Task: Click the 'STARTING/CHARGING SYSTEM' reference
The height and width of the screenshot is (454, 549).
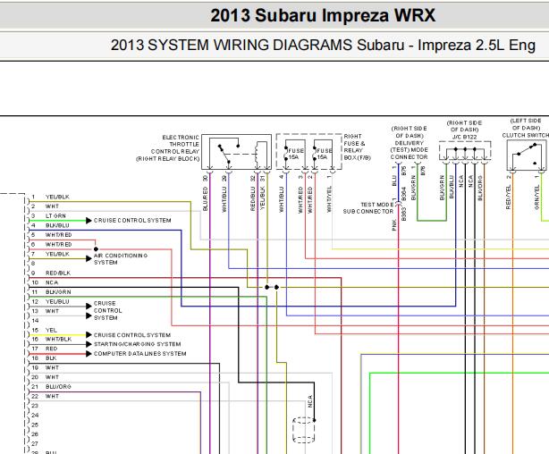Action: 138,344
